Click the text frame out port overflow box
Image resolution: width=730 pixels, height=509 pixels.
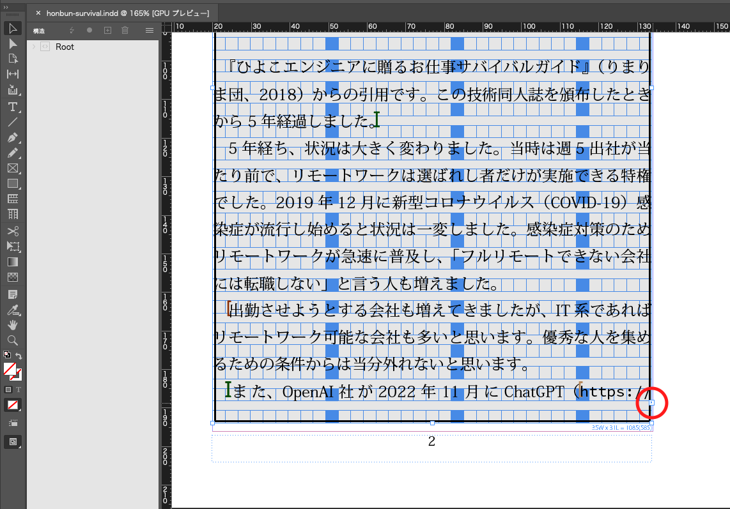coord(652,403)
